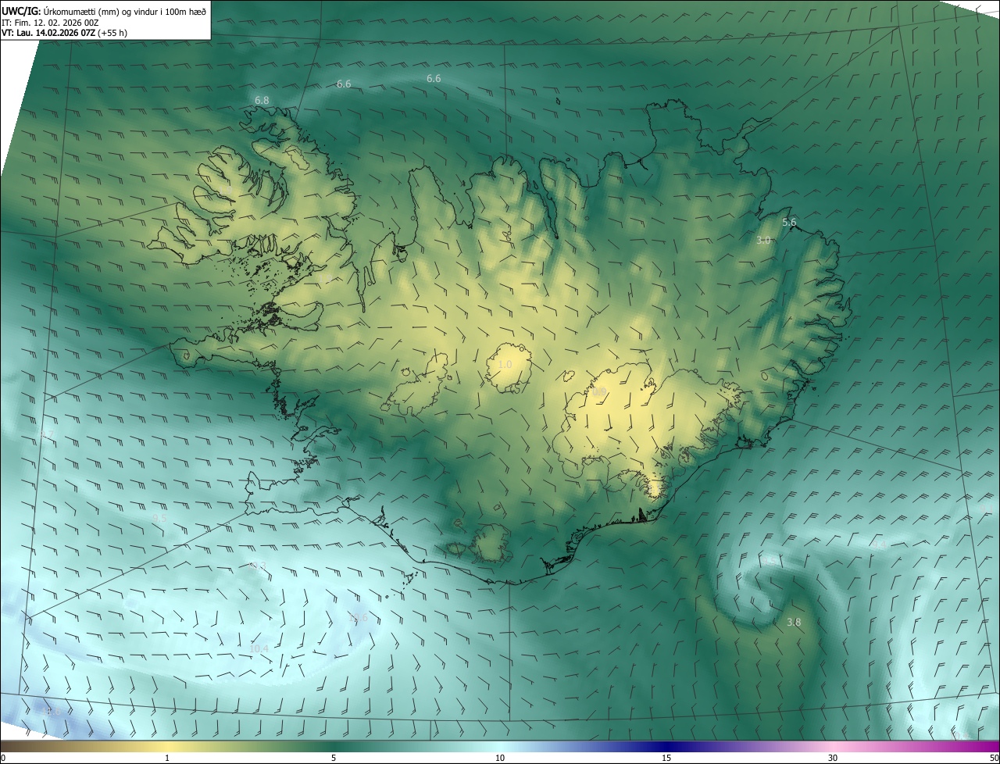1000x764 pixels.
Task: Click the colorbar tick label 1
Action: point(167,758)
